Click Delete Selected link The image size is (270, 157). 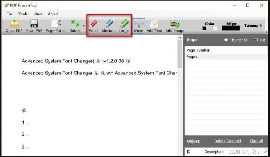click(227, 141)
